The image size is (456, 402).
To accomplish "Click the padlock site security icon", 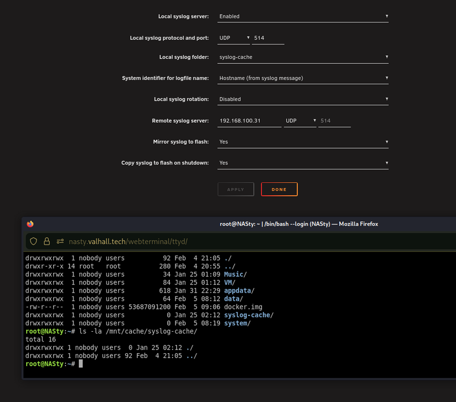I will pyautogui.click(x=47, y=241).
